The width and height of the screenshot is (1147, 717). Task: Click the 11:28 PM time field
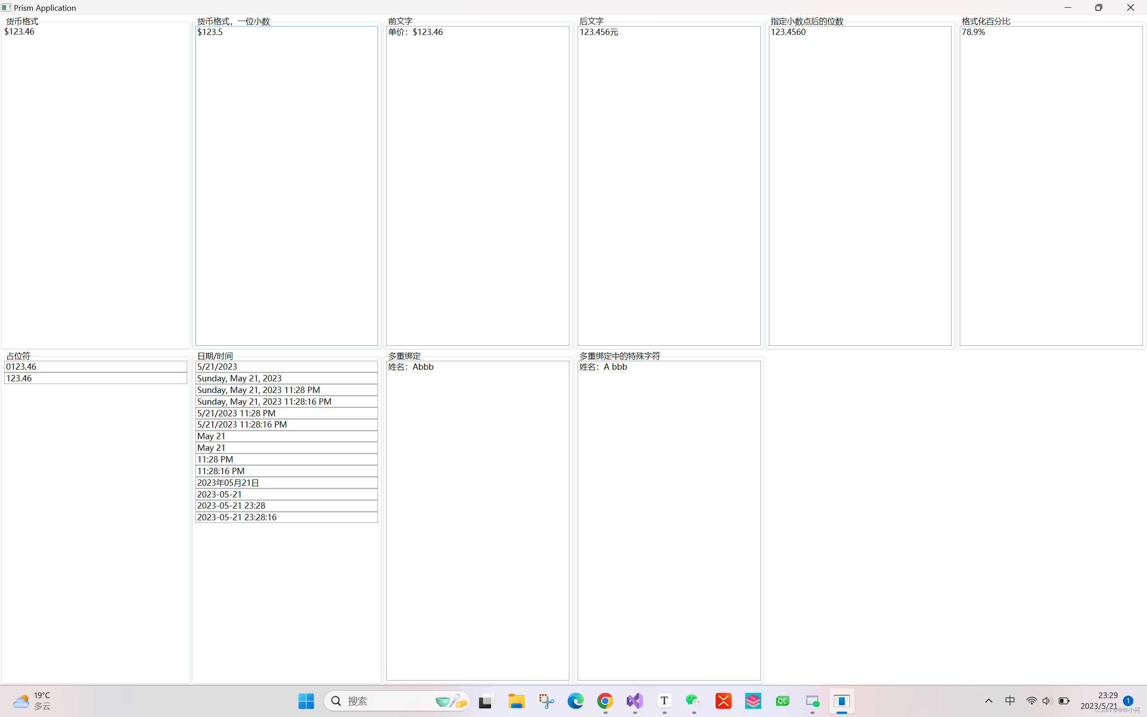(x=287, y=459)
